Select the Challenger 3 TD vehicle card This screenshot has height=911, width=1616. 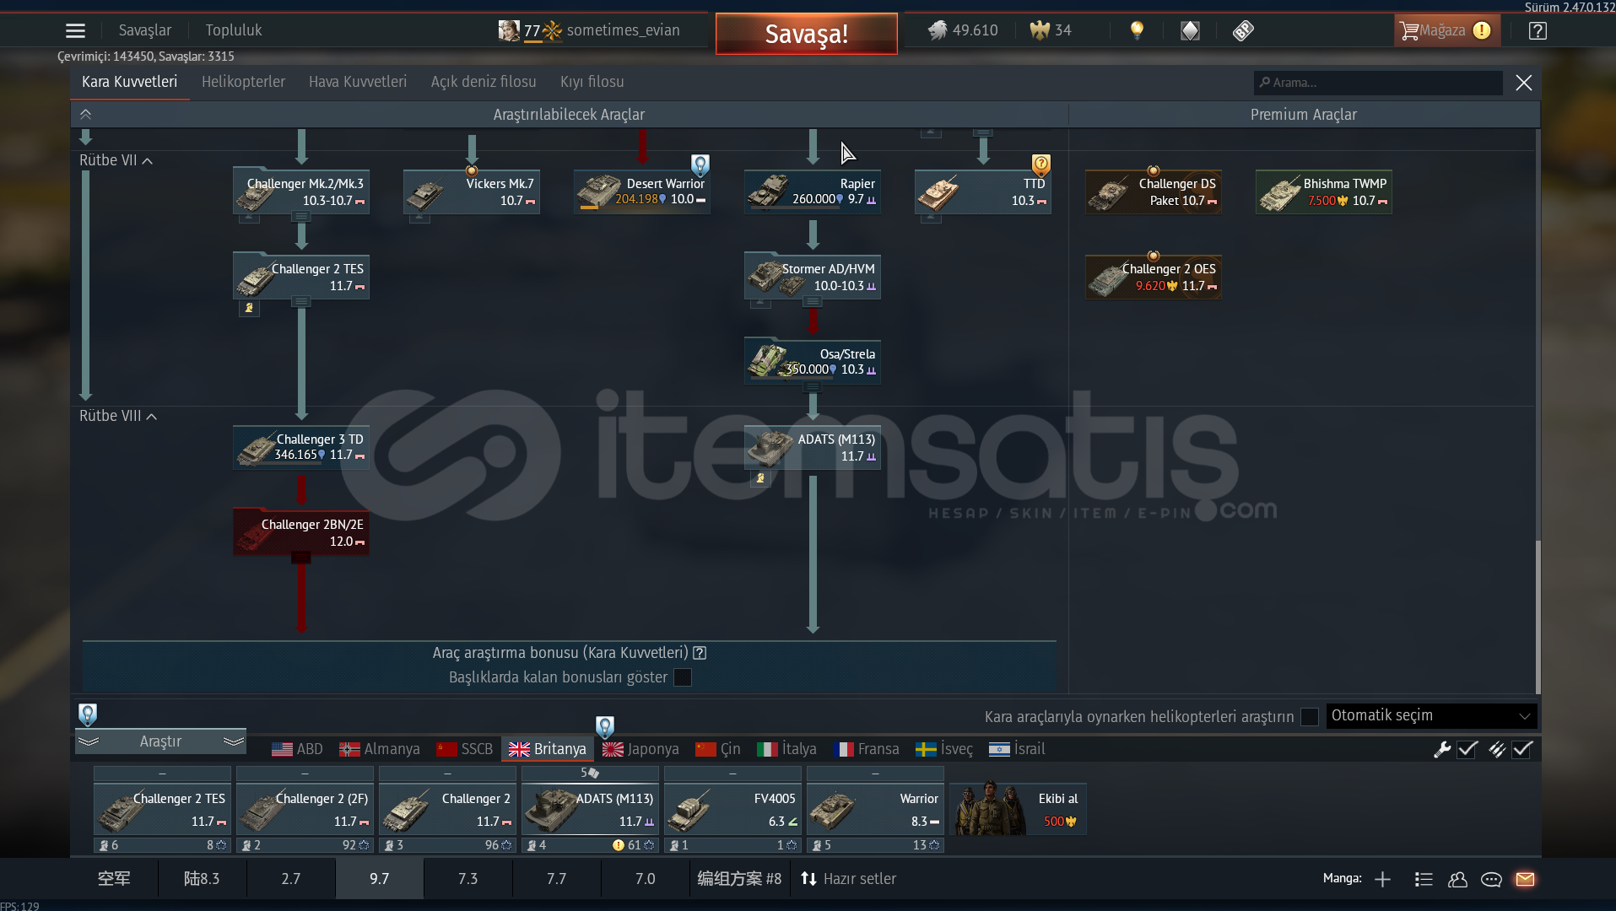click(301, 447)
